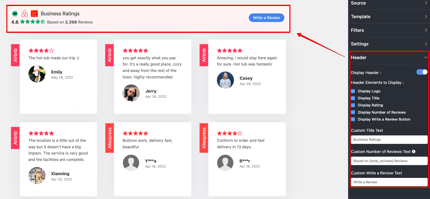430x199 pixels.
Task: Open the Source panel section
Action: [x=389, y=3]
